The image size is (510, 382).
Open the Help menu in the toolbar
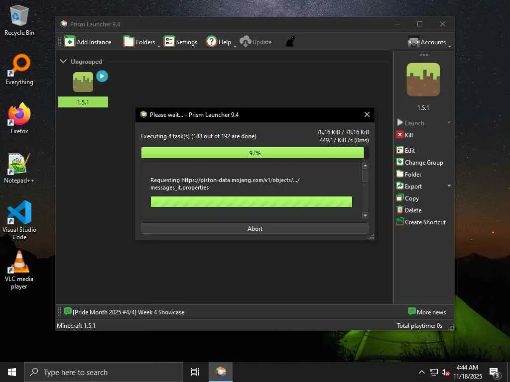click(x=220, y=42)
